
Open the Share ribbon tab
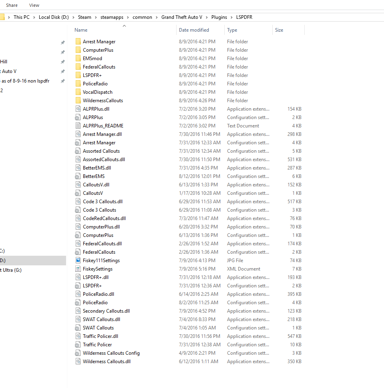click(x=12, y=5)
